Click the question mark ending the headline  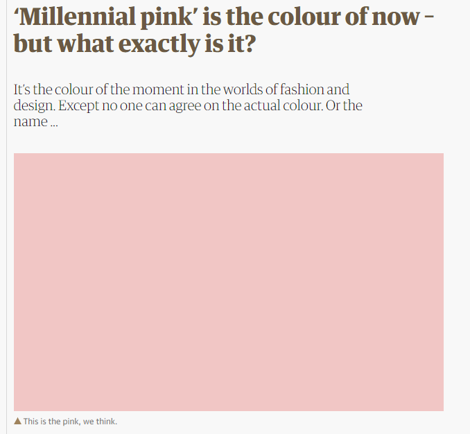[249, 44]
